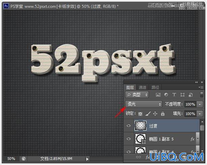Viewport: 207px width, 165px height.
Task: Hide the 过渡 layer via its eye
Action: click(129, 126)
